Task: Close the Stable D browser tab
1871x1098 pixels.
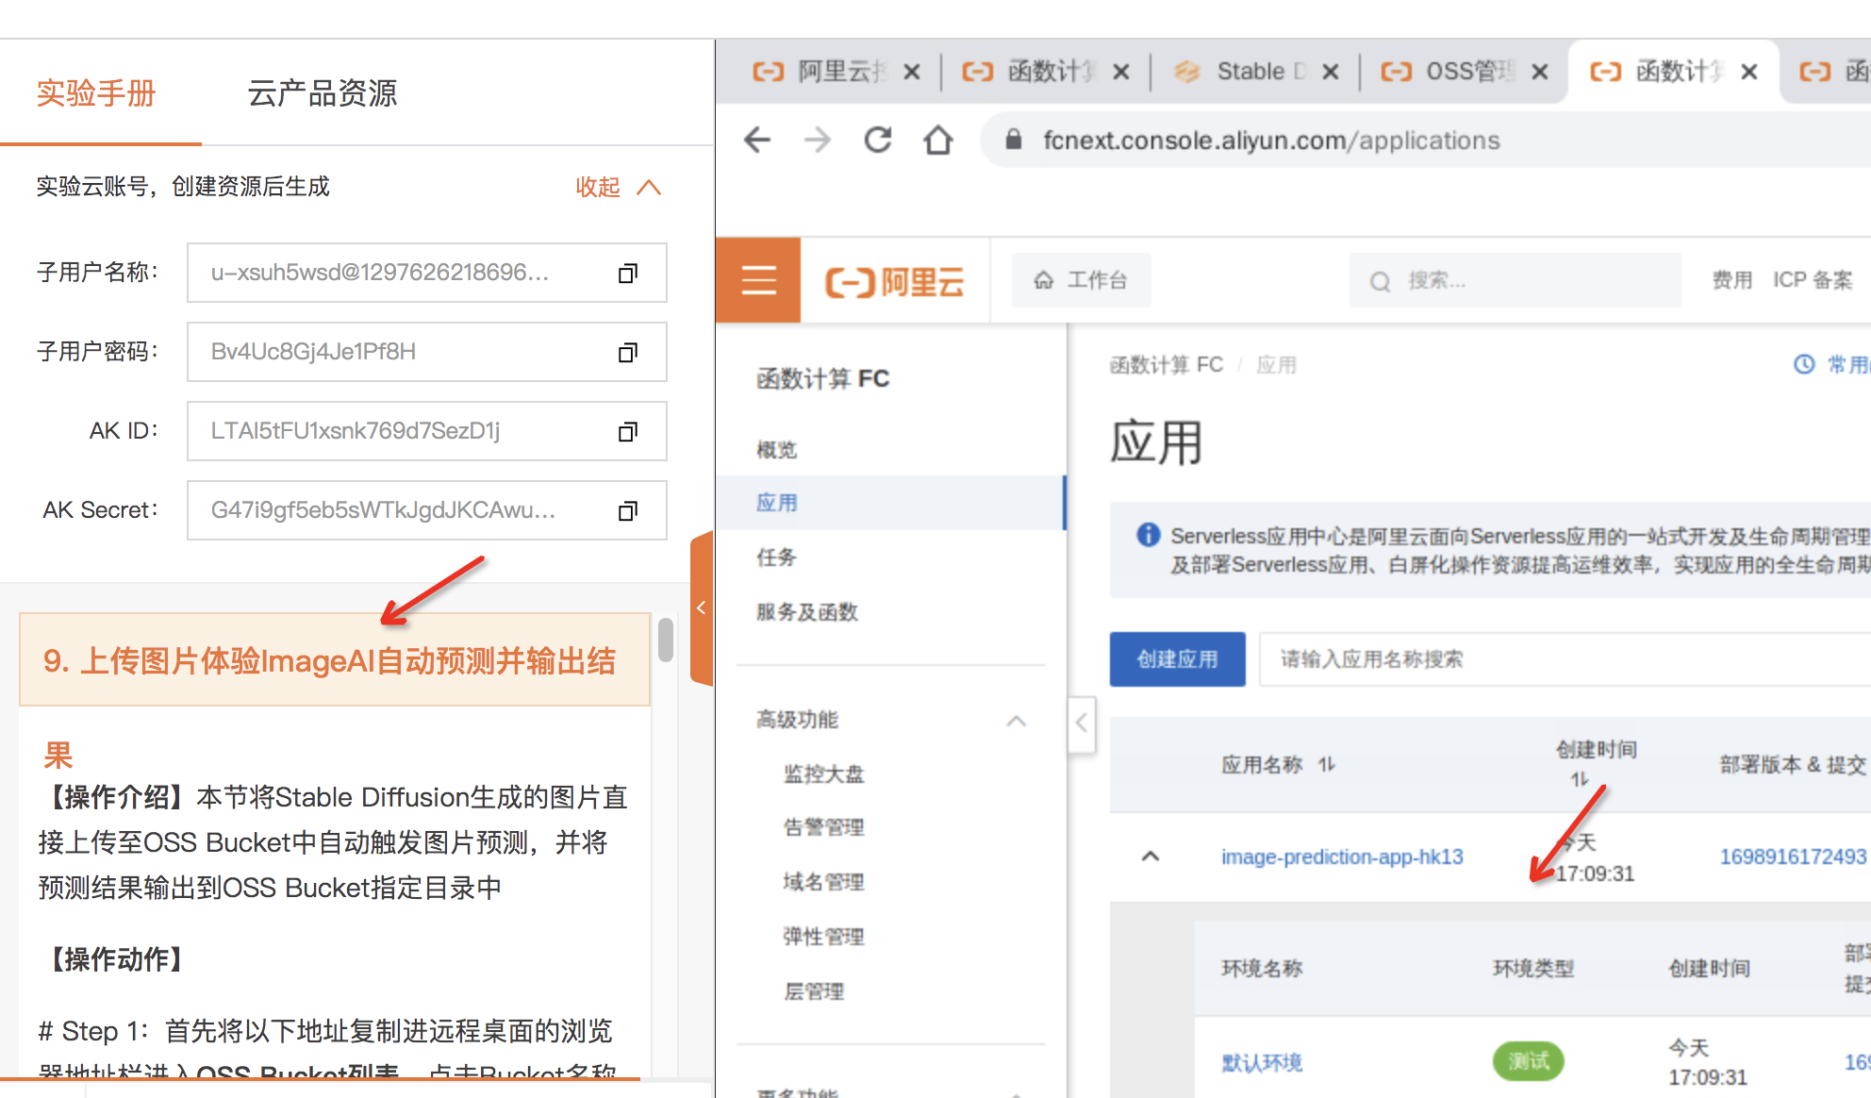Action: click(x=1331, y=72)
